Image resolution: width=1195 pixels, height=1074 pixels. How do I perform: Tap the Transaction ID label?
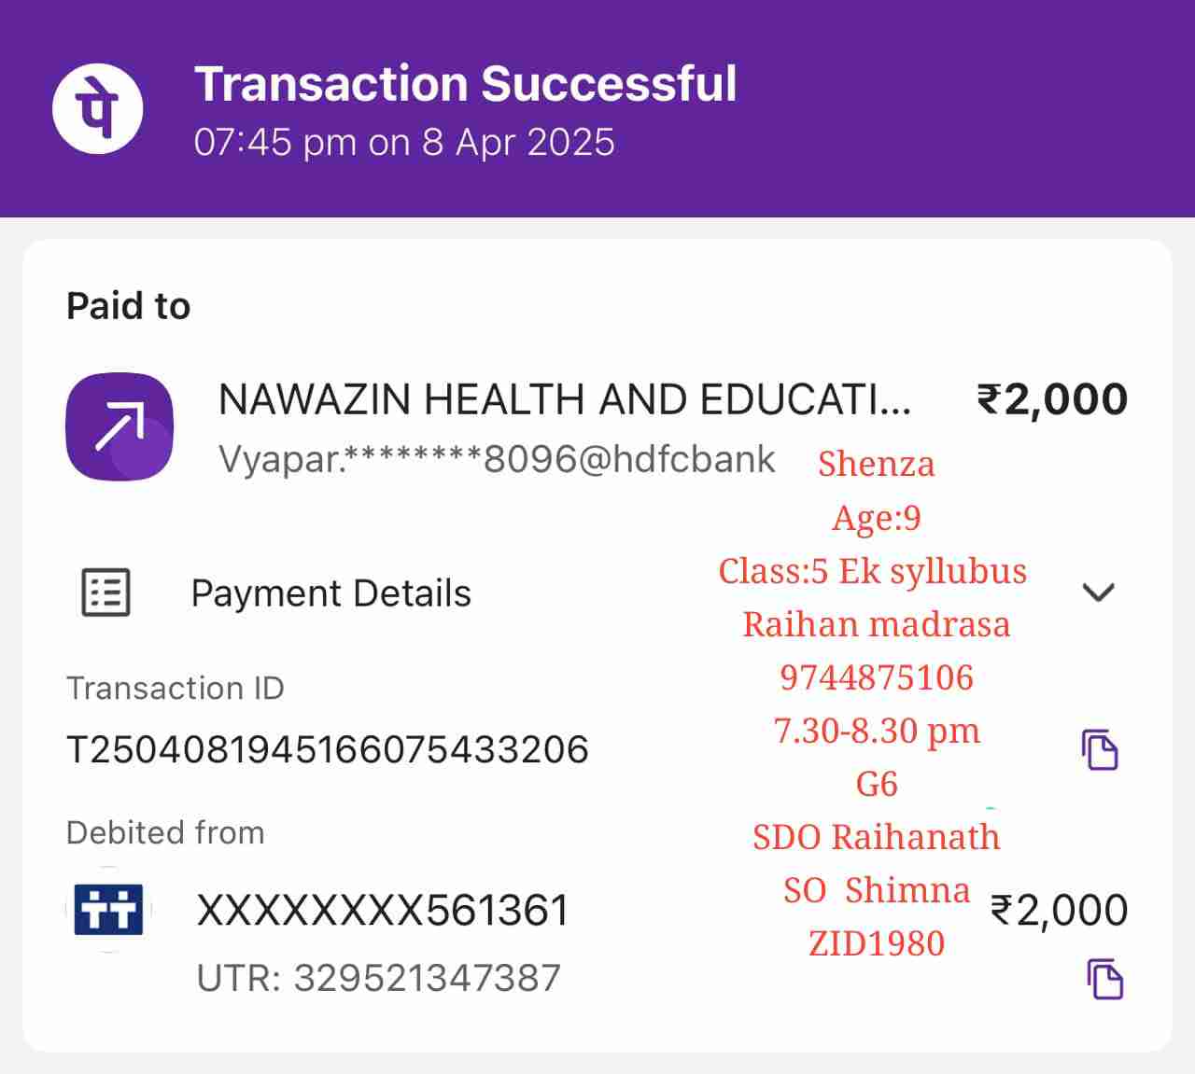pos(175,688)
